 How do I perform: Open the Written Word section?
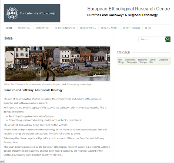(131, 28)
